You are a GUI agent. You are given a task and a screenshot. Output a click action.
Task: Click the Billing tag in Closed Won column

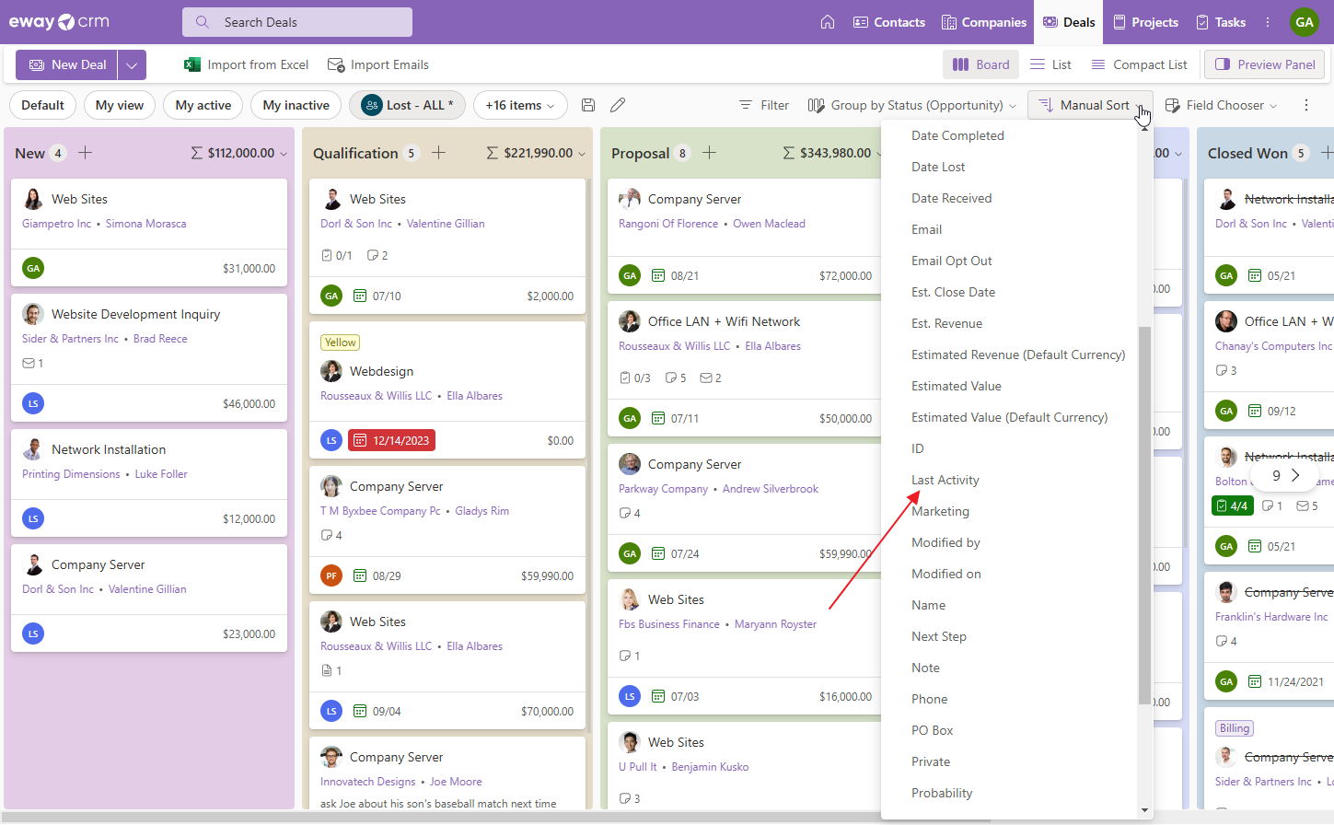(x=1235, y=728)
